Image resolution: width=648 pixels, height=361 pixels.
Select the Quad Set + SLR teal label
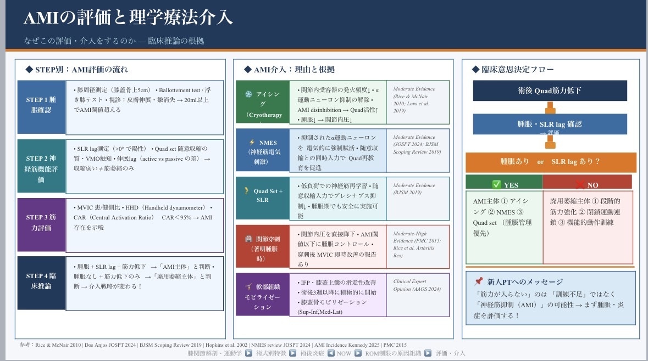click(262, 198)
